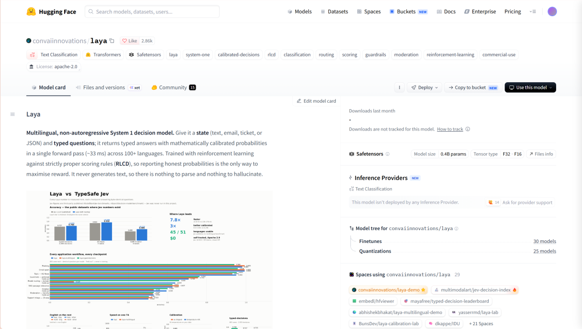Viewport: 582px width, 329px height.
Task: Open Spaces in the top navigation
Action: tap(369, 11)
